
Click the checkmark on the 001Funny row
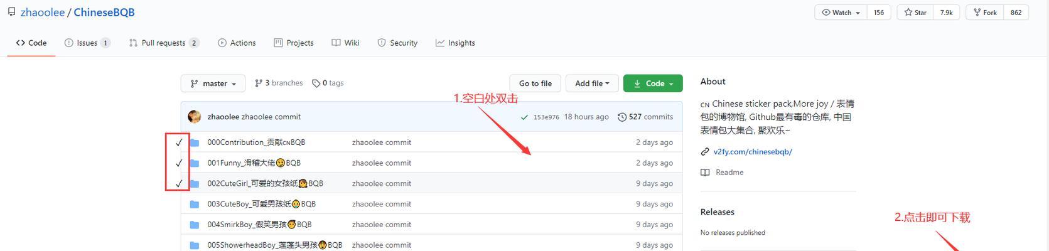tap(179, 163)
